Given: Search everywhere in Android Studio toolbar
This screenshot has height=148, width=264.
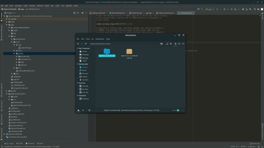Looking at the screenshot, I should 255,9.
